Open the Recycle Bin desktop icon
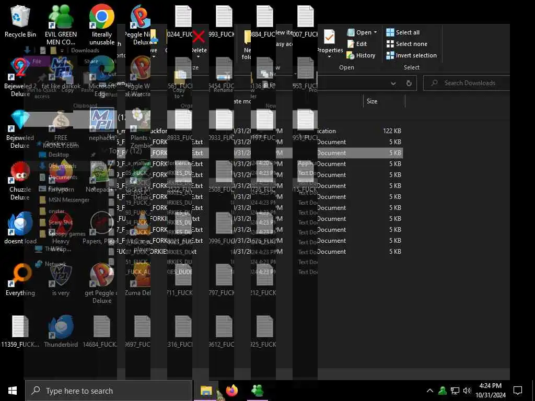Viewport: 535px width, 401px height. click(20, 20)
